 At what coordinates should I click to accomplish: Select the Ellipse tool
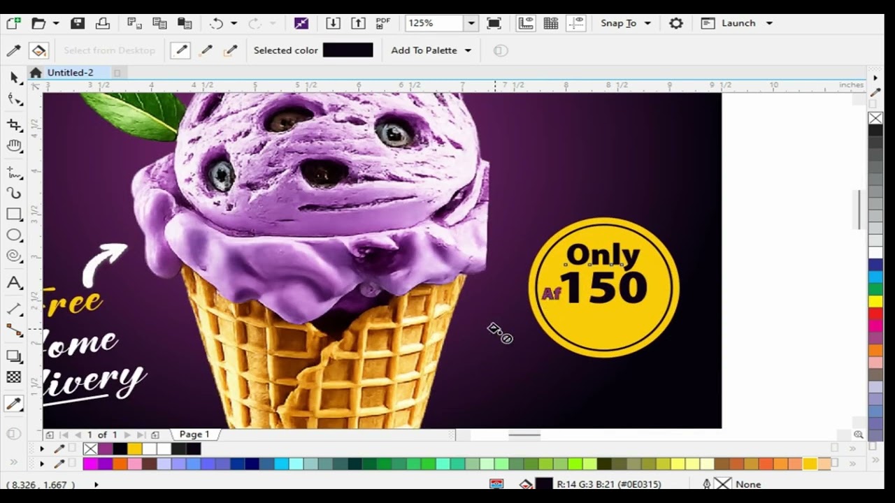point(14,235)
